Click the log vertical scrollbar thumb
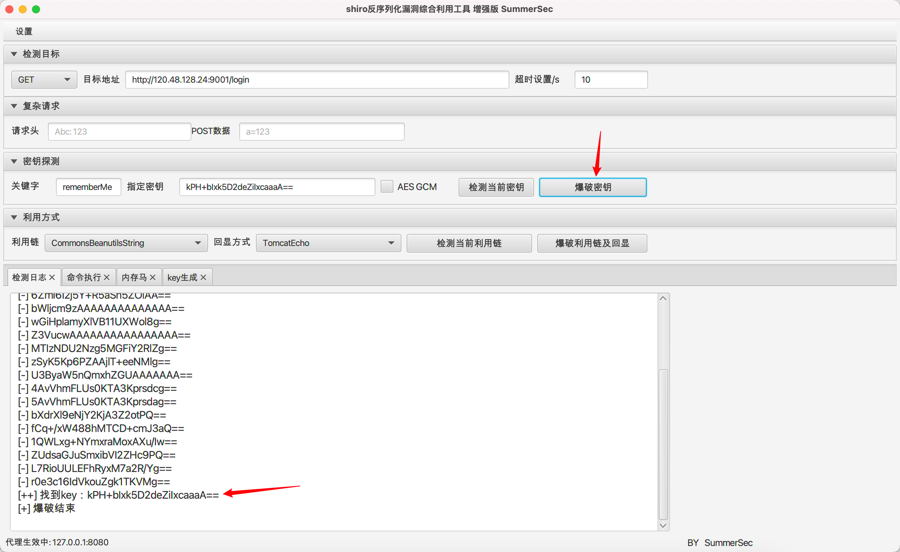900x552 pixels. (663, 445)
